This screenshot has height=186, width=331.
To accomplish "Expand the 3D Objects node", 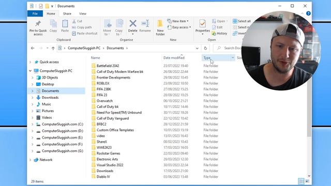I will click(x=33, y=78).
